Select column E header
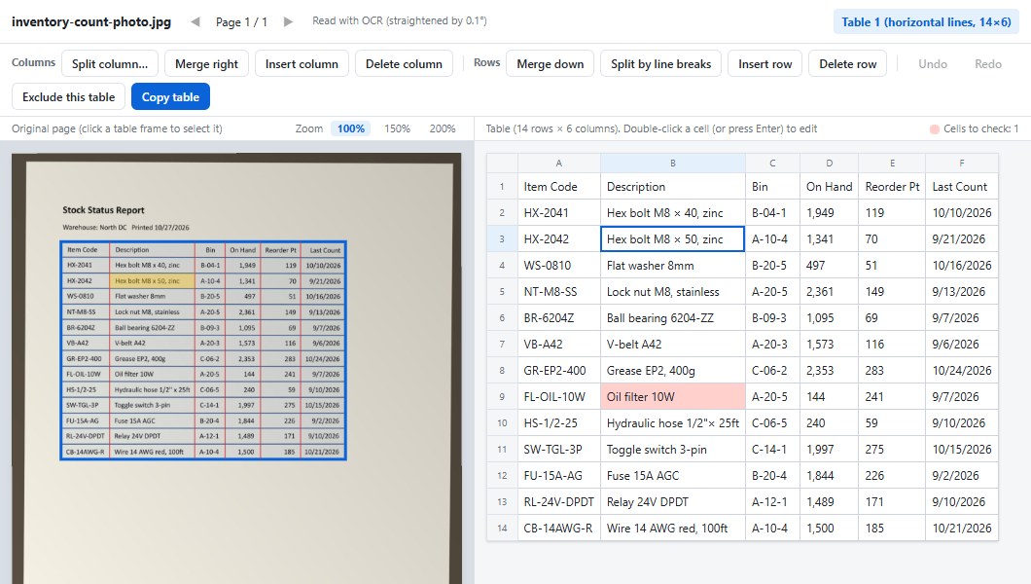The height and width of the screenshot is (584, 1031). click(892, 164)
